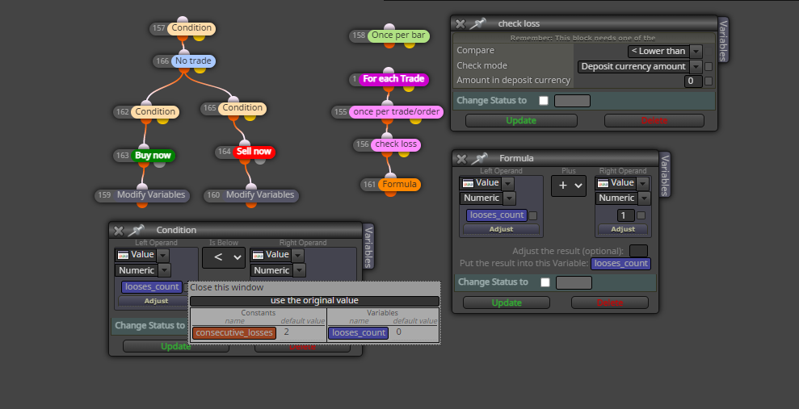This screenshot has height=409, width=799.
Task: Toggle checkbox beside Formula right value 1
Action: pyautogui.click(x=641, y=215)
